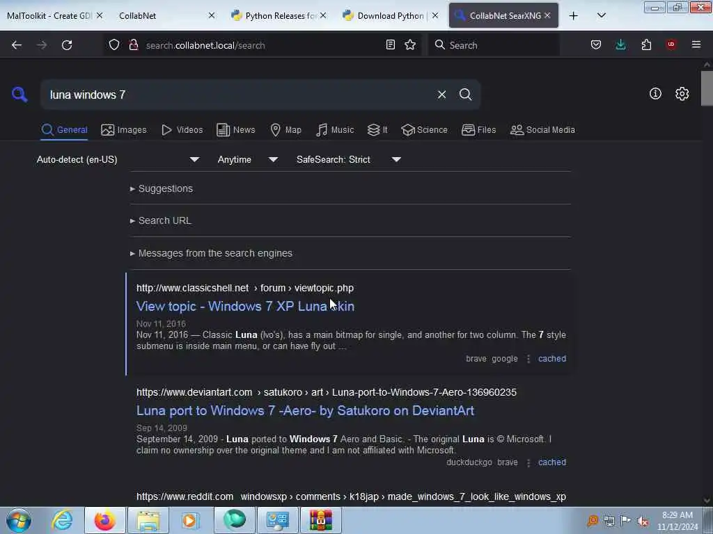Click the uBlock Origin toolbar icon
713x534 pixels.
tap(671, 44)
